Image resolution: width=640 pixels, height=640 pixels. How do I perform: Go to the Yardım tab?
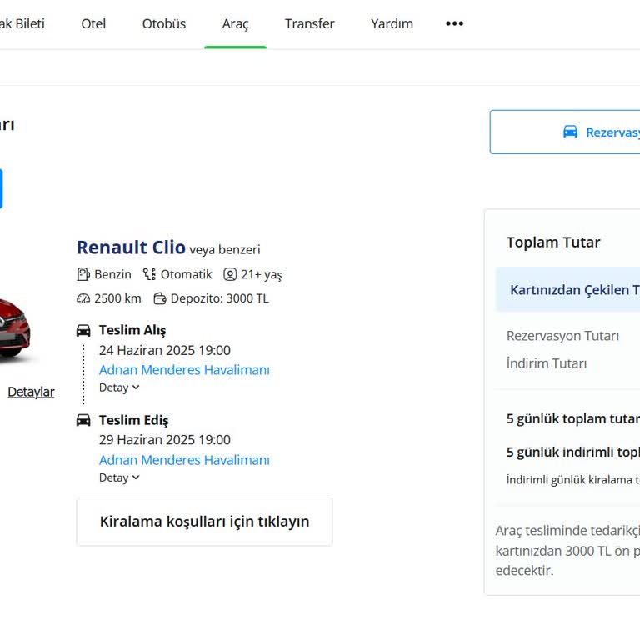(392, 23)
